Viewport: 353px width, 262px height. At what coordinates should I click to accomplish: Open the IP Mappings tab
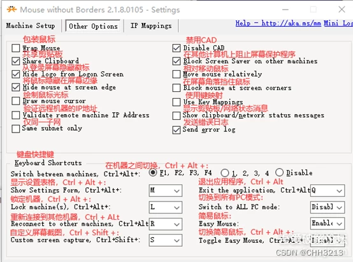[151, 25]
